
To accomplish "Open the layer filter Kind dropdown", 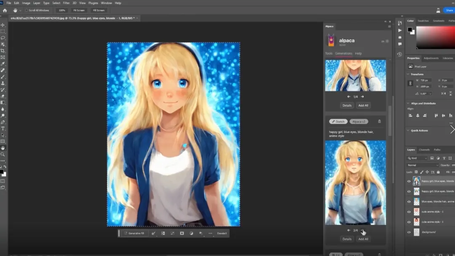I will click(x=417, y=158).
